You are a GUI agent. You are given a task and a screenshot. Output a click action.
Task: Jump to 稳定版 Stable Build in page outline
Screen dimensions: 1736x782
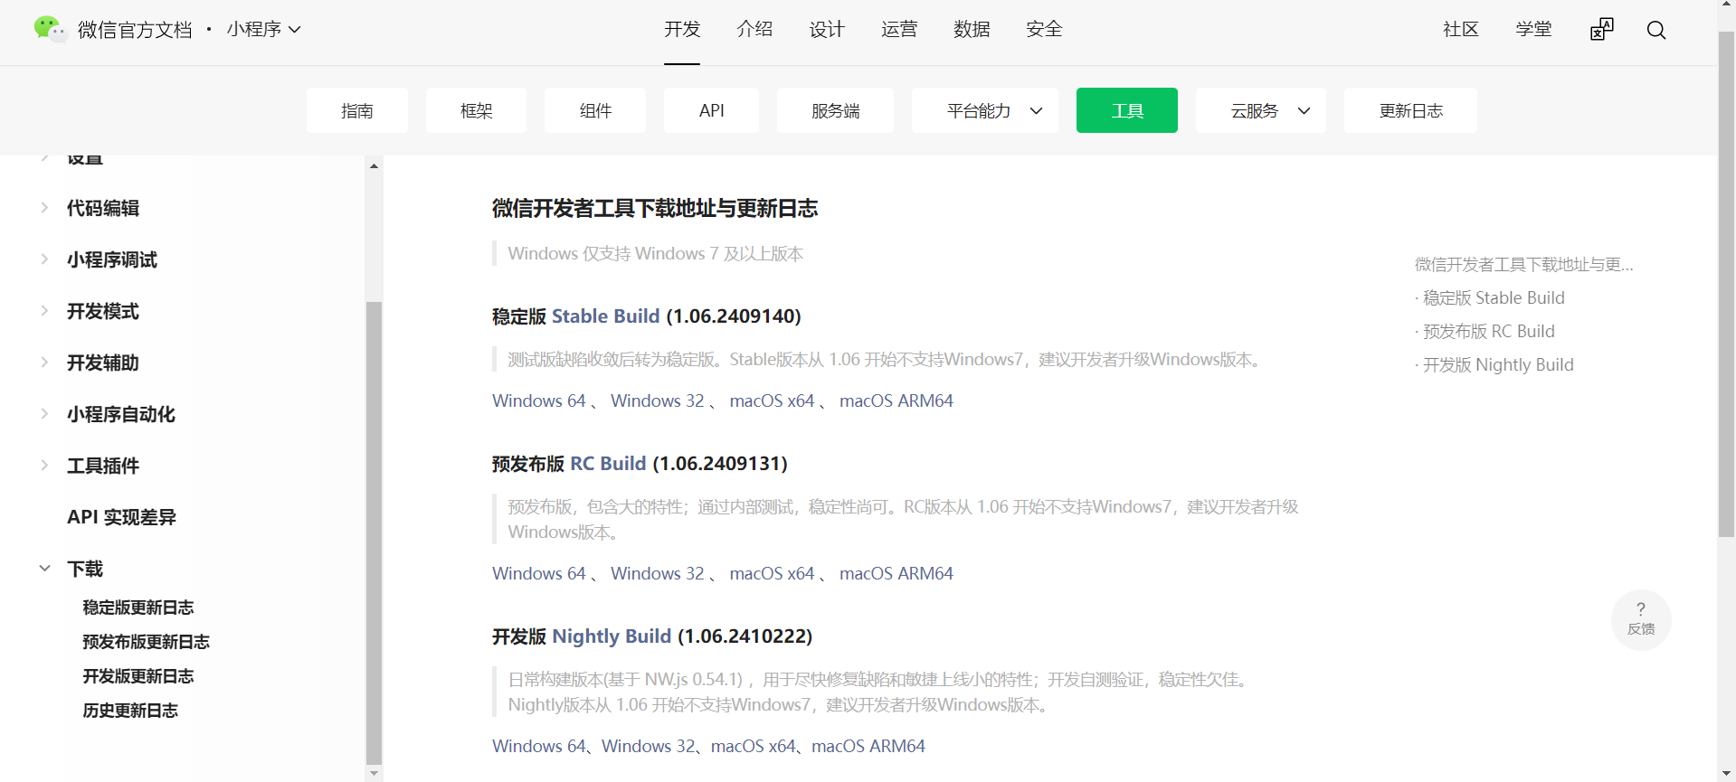[1494, 297]
